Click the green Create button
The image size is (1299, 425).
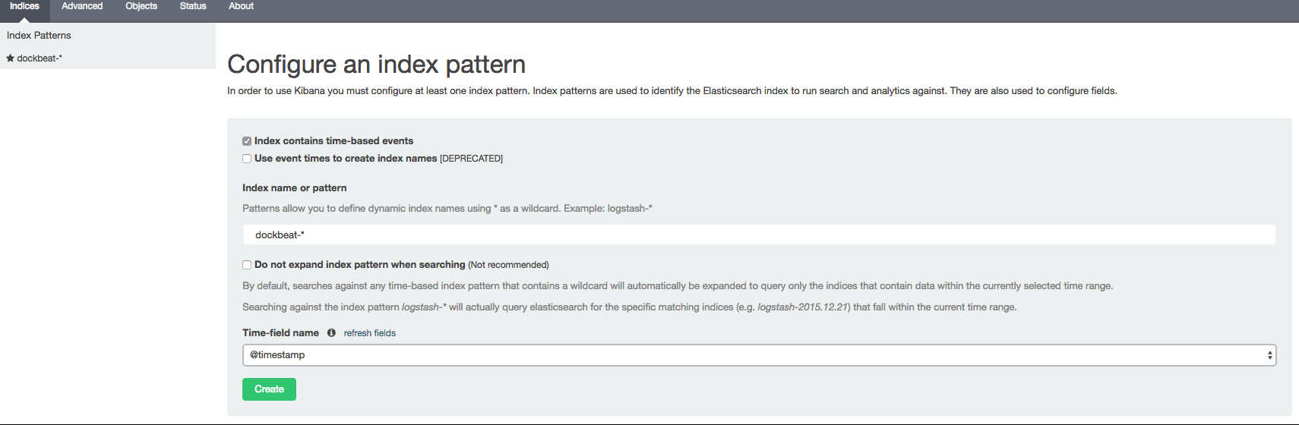point(269,389)
